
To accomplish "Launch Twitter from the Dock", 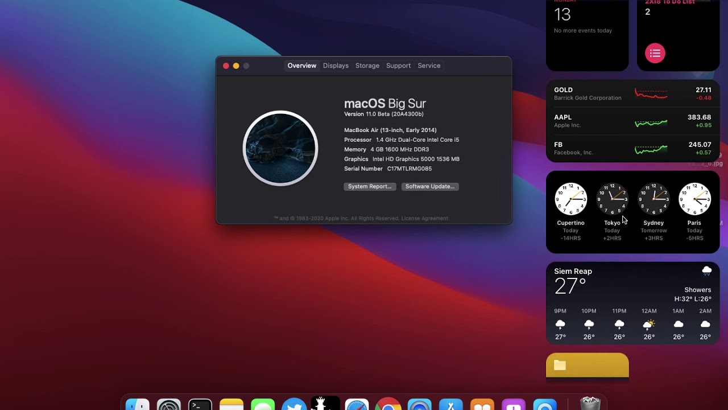I will point(294,404).
